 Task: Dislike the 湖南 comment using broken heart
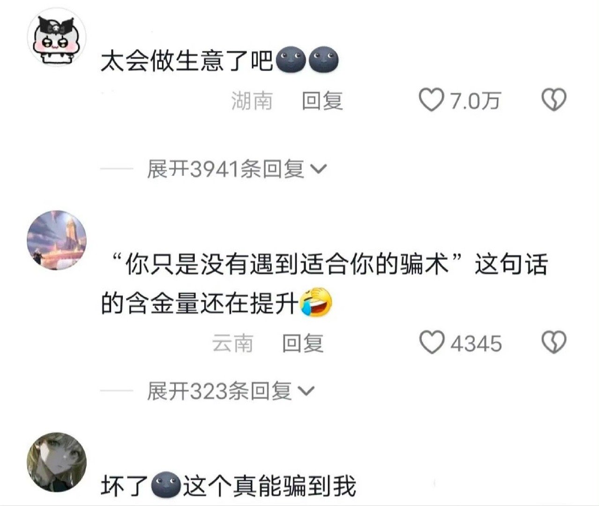click(554, 100)
